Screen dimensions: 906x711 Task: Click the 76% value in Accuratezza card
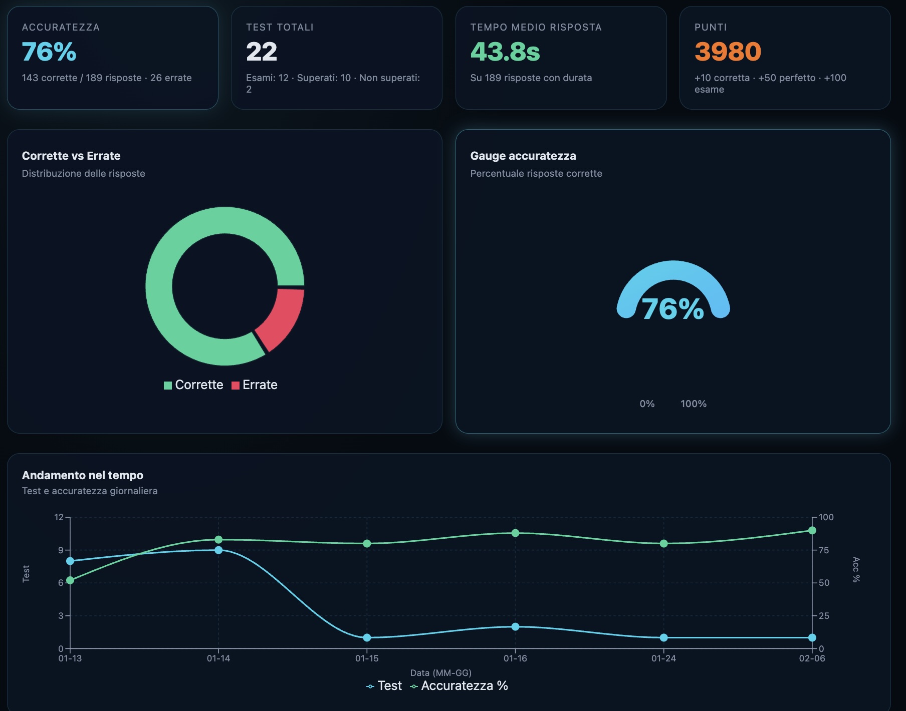pyautogui.click(x=49, y=52)
